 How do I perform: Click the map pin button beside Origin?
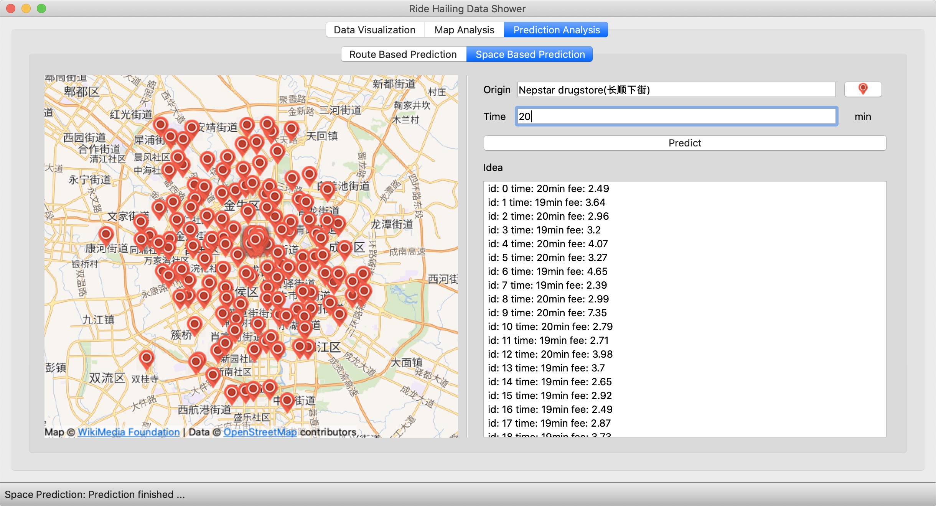click(x=863, y=89)
